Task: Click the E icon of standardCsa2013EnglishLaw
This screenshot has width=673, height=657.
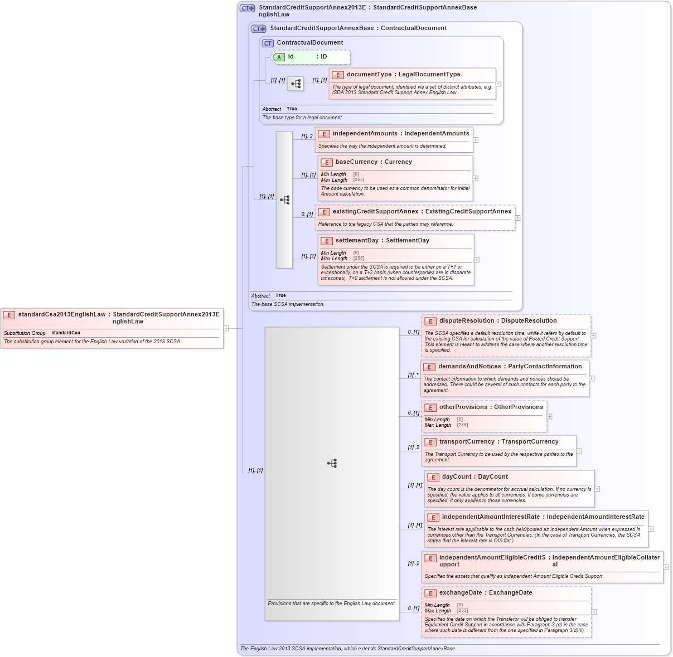Action: pos(9,314)
